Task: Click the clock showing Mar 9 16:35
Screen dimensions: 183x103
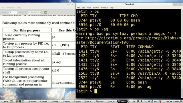Action: pyautogui.click(x=172, y=101)
